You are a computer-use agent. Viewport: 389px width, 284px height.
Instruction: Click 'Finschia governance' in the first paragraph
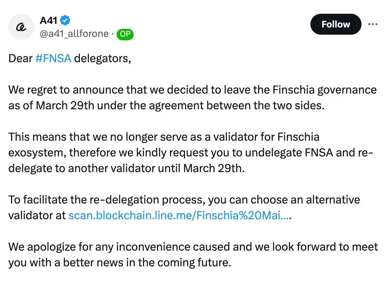point(324,90)
